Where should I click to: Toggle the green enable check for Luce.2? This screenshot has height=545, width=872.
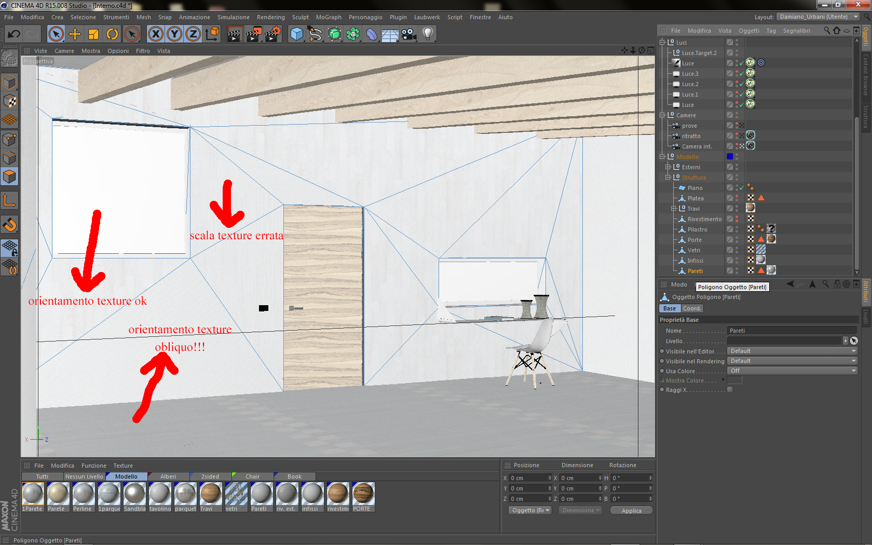742,84
